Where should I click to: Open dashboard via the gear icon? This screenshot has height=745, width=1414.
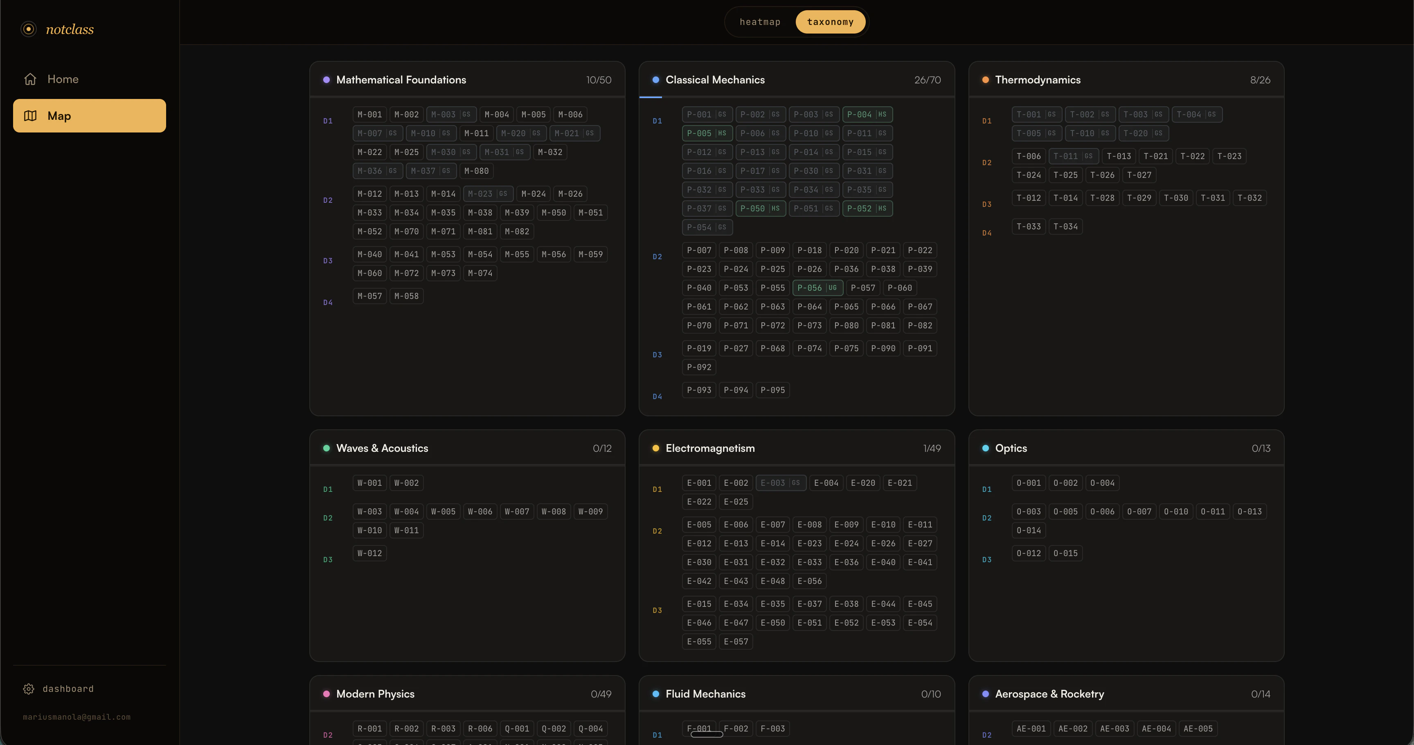29,689
